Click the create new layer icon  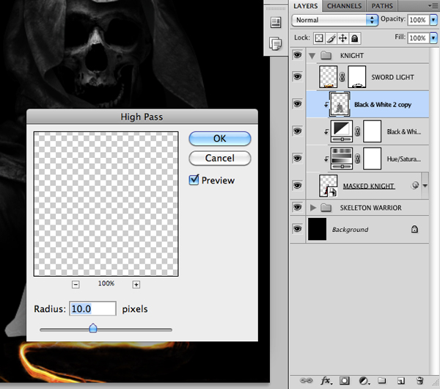(x=401, y=381)
